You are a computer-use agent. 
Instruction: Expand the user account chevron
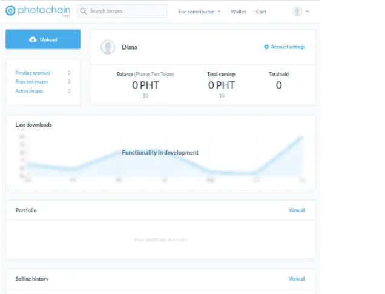coord(307,12)
